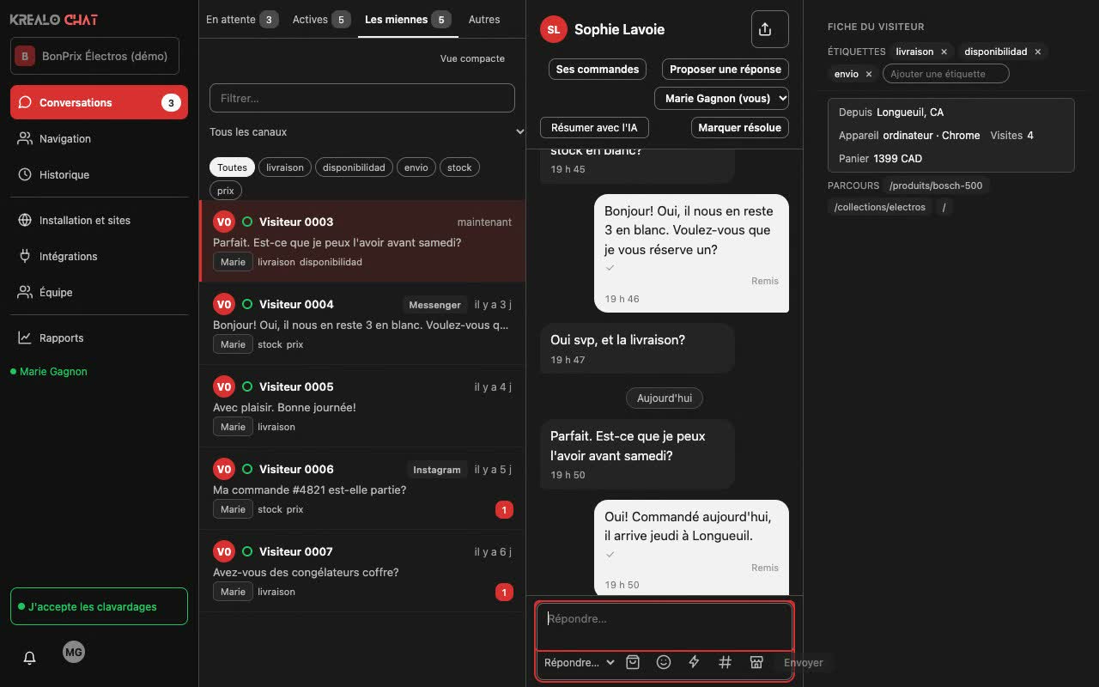Click Marquer résolue button
This screenshot has height=687, width=1099.
pyautogui.click(x=740, y=127)
